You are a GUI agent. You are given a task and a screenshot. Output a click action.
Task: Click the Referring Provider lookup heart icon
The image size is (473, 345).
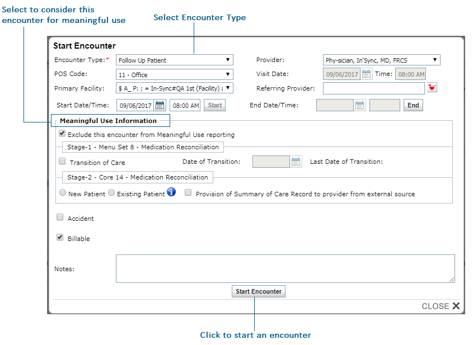(x=432, y=88)
